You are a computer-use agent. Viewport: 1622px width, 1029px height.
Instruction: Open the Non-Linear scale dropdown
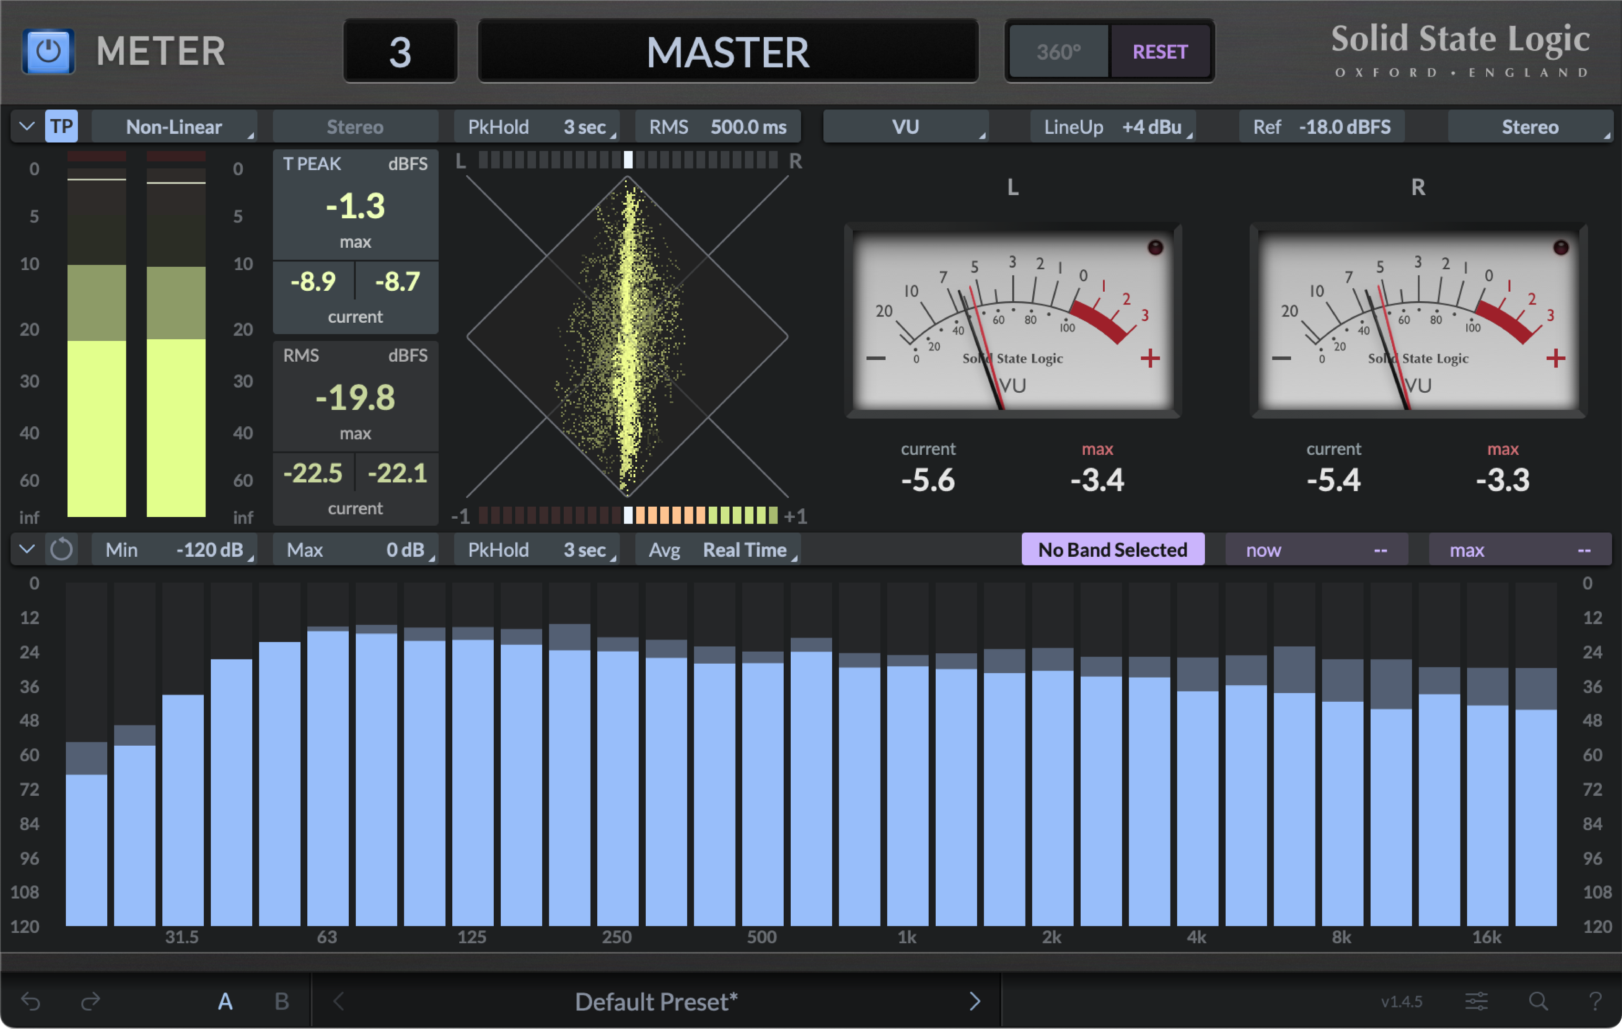pyautogui.click(x=174, y=127)
